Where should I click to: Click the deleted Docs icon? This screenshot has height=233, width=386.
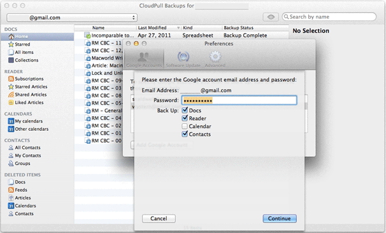click(11, 182)
